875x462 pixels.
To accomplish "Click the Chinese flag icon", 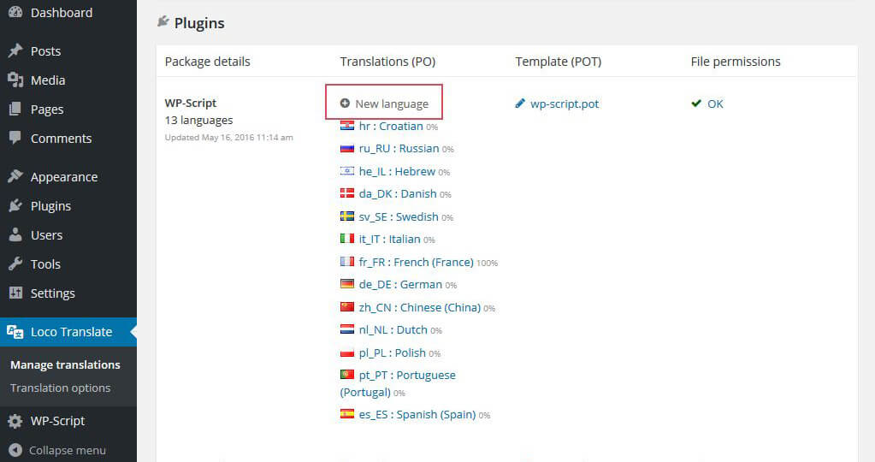I will tap(347, 307).
